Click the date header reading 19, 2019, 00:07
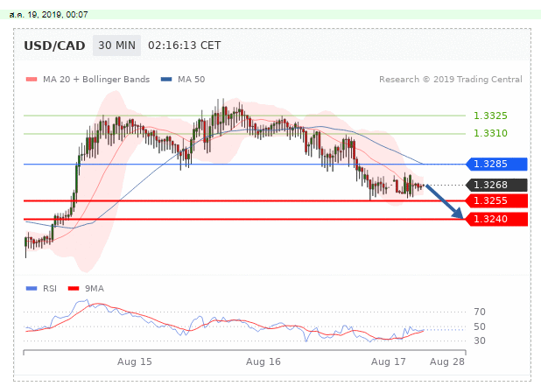Image resolution: width=541 pixels, height=386 pixels. pos(48,15)
